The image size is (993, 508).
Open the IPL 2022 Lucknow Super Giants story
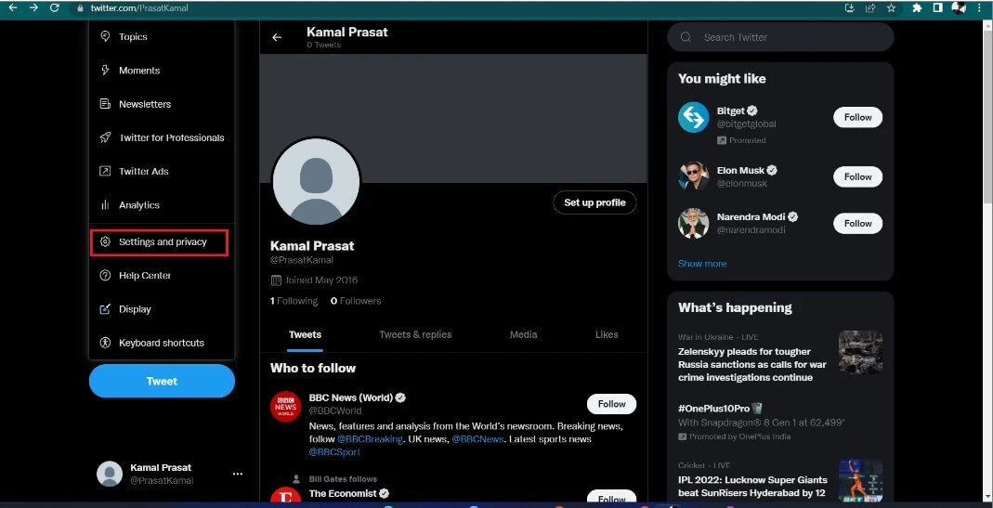[x=752, y=486]
